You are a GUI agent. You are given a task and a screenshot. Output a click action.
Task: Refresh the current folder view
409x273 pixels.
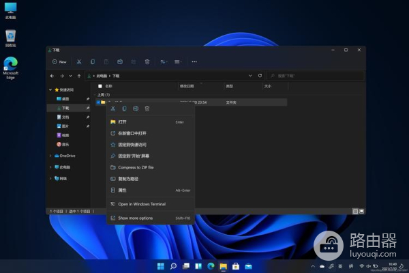[259, 76]
